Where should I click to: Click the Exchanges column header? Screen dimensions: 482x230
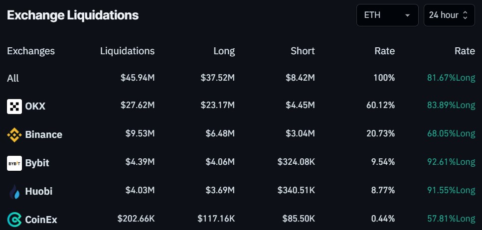[x=31, y=51]
